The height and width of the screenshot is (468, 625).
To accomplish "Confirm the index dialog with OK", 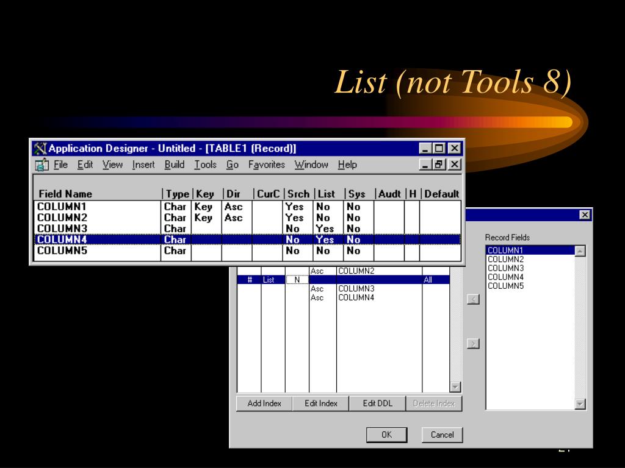I will [x=386, y=434].
